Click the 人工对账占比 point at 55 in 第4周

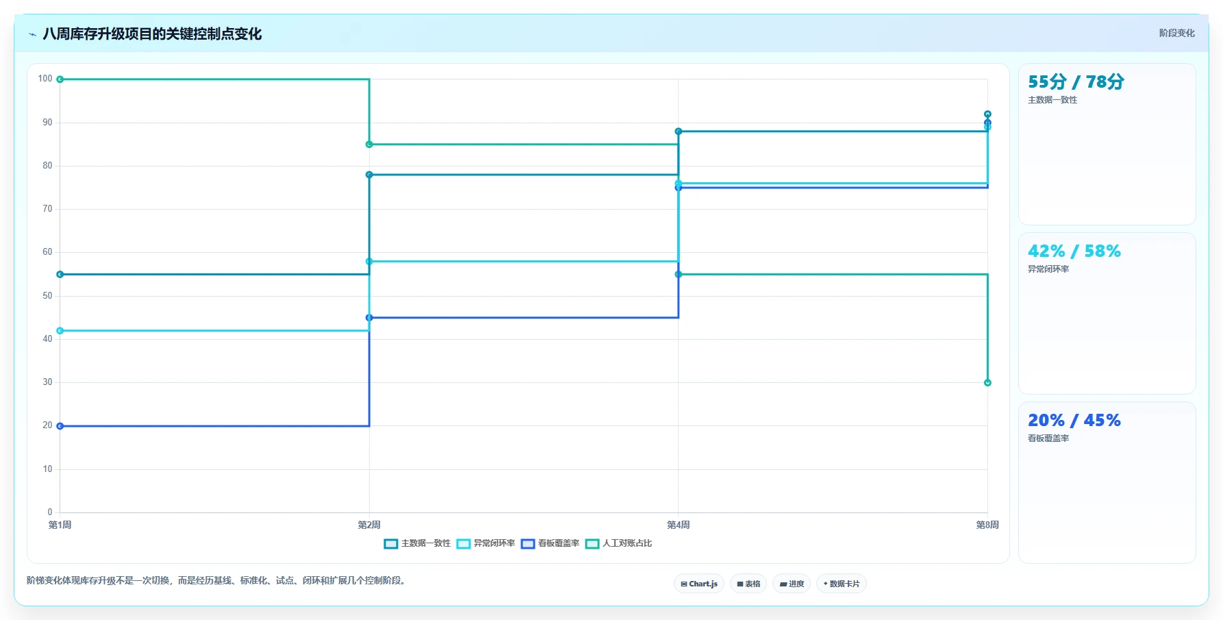(679, 275)
